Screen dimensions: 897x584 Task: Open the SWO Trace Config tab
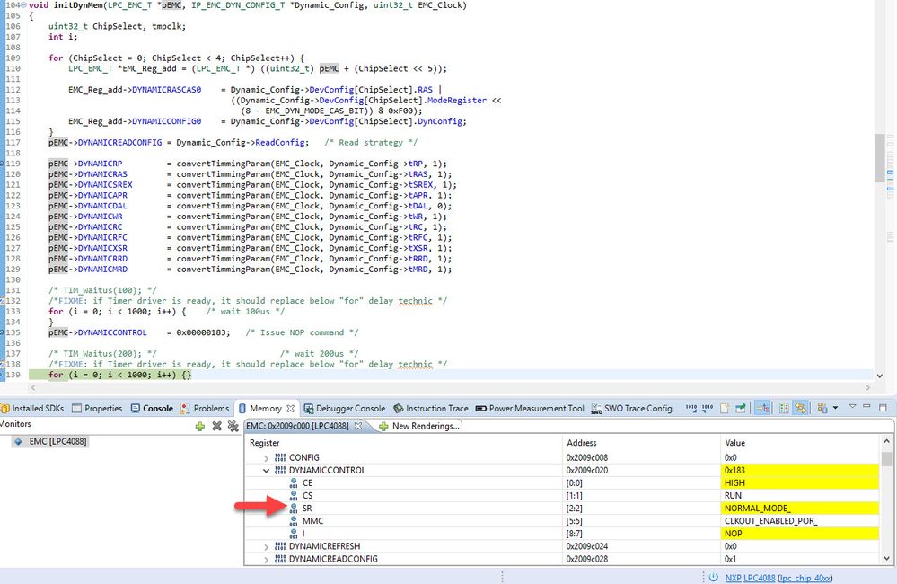coord(631,408)
